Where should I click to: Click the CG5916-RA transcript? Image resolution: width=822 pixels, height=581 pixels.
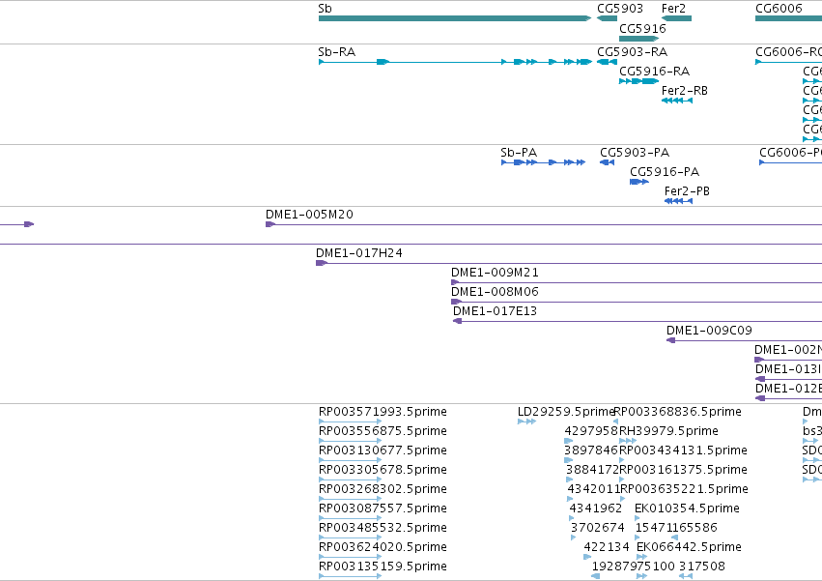pyautogui.click(x=639, y=81)
